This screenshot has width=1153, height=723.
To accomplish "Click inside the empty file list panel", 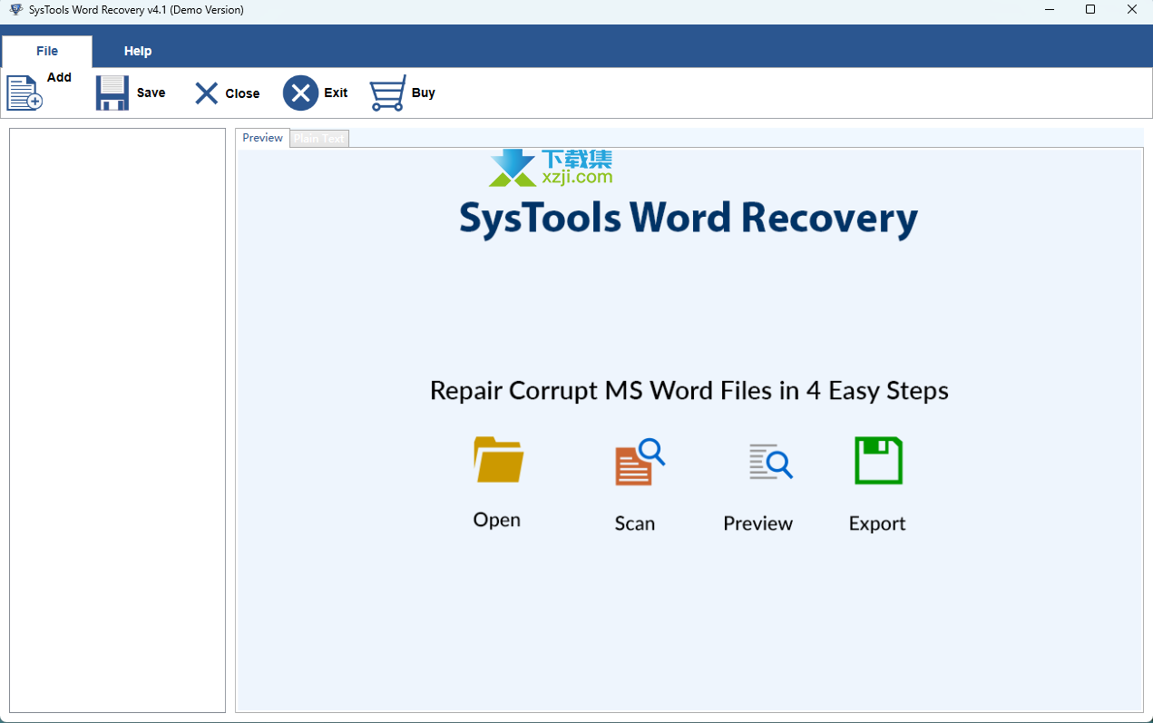I will coord(117,420).
